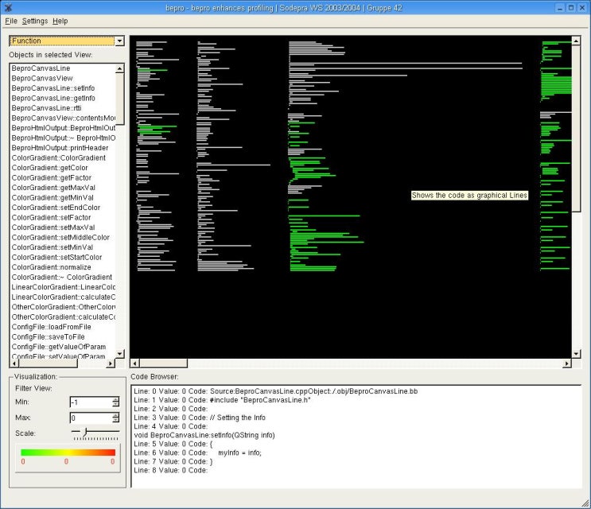
Task: Select ConfigFile::getValueOfParam entry
Action: pos(58,347)
